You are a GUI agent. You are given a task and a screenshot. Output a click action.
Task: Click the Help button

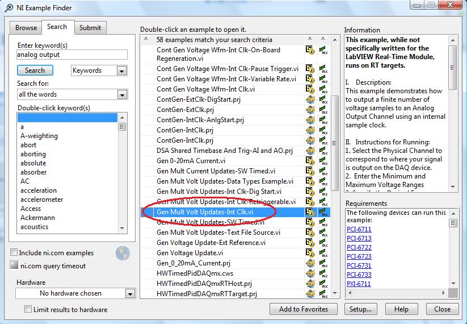pos(401,309)
